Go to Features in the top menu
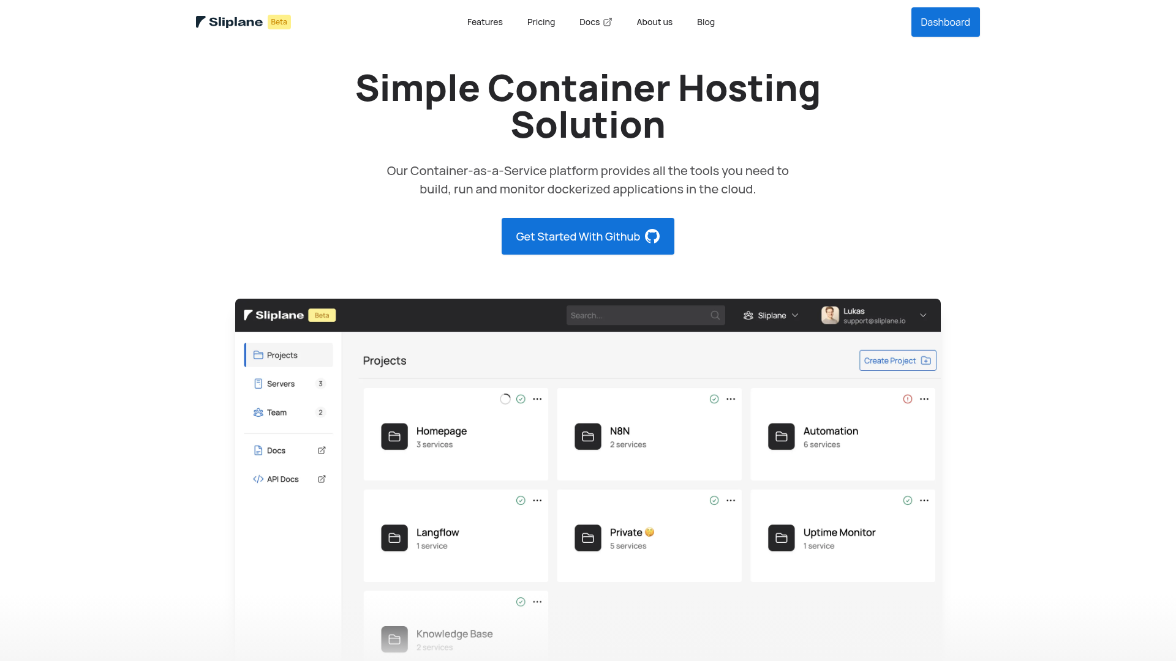Image resolution: width=1176 pixels, height=661 pixels. click(484, 22)
